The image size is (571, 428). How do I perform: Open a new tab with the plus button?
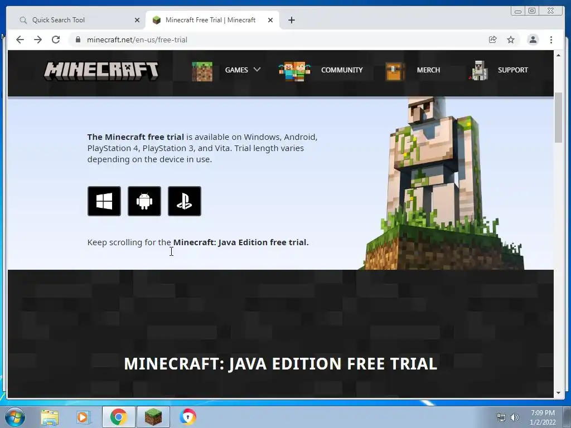pyautogui.click(x=291, y=20)
